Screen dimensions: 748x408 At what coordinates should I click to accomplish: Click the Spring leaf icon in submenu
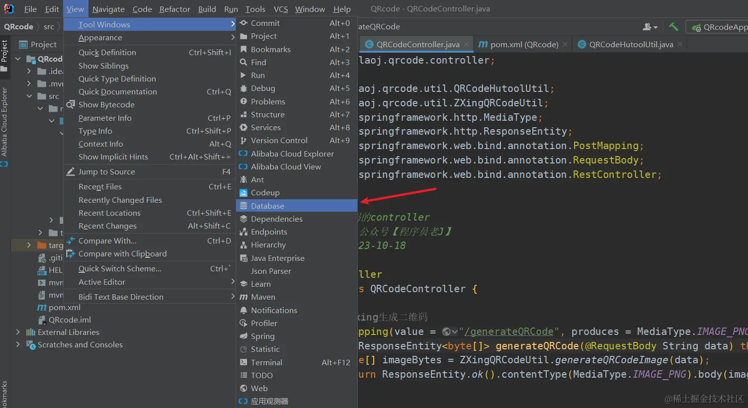[244, 336]
